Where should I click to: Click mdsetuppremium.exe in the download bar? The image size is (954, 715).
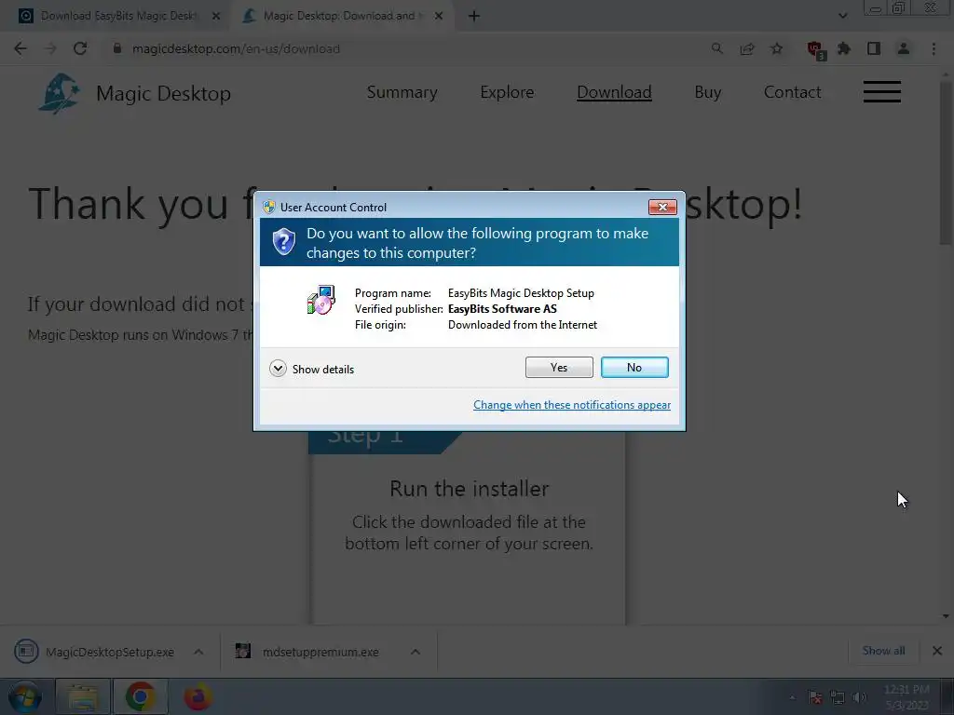coord(307,652)
